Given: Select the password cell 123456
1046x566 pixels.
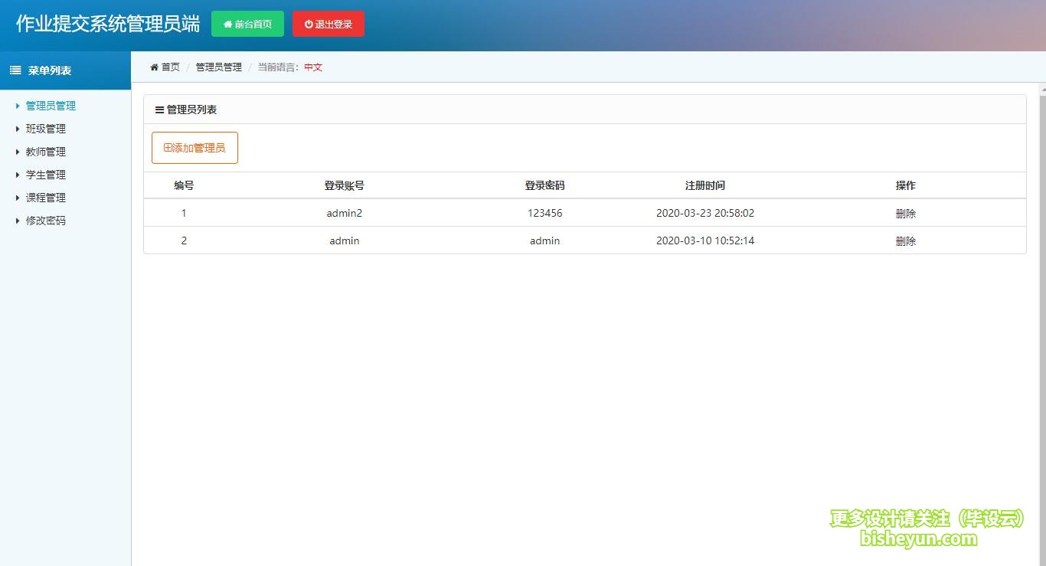Looking at the screenshot, I should point(545,213).
